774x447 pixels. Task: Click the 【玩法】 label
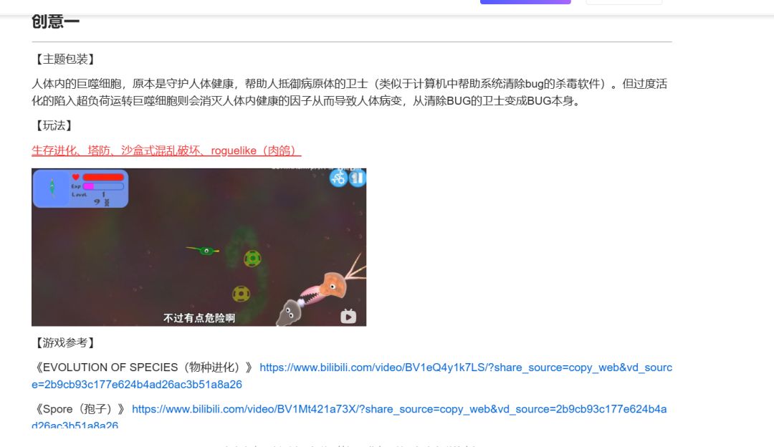(53, 125)
